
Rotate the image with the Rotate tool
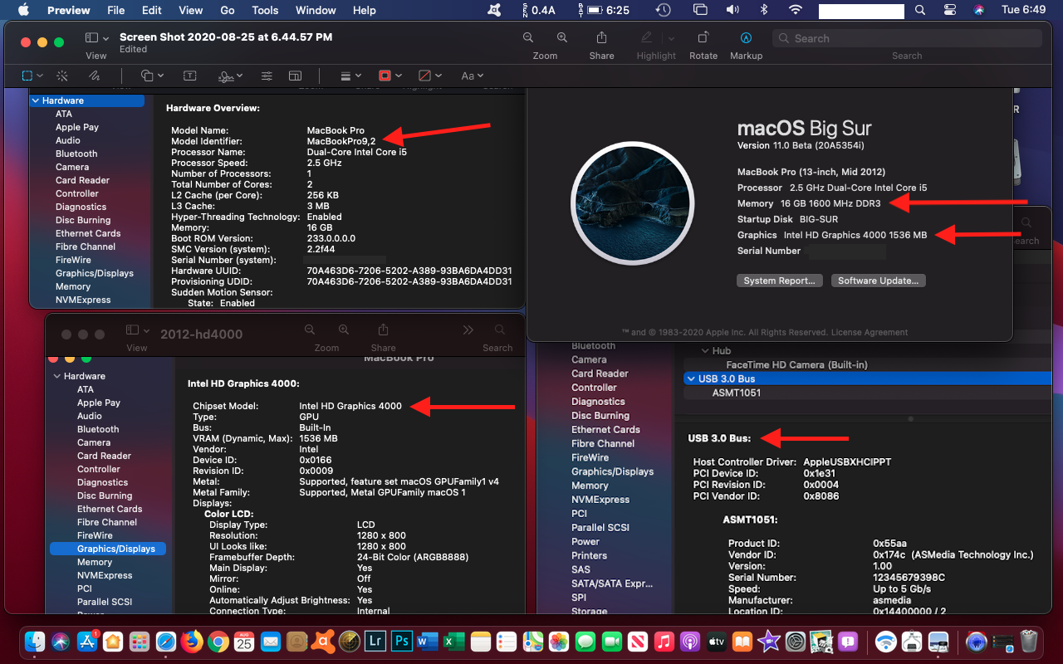pos(703,38)
